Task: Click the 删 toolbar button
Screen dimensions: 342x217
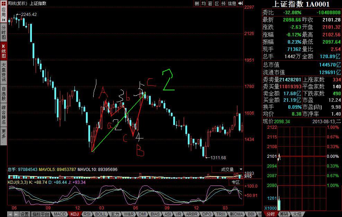Action: pos(197,3)
